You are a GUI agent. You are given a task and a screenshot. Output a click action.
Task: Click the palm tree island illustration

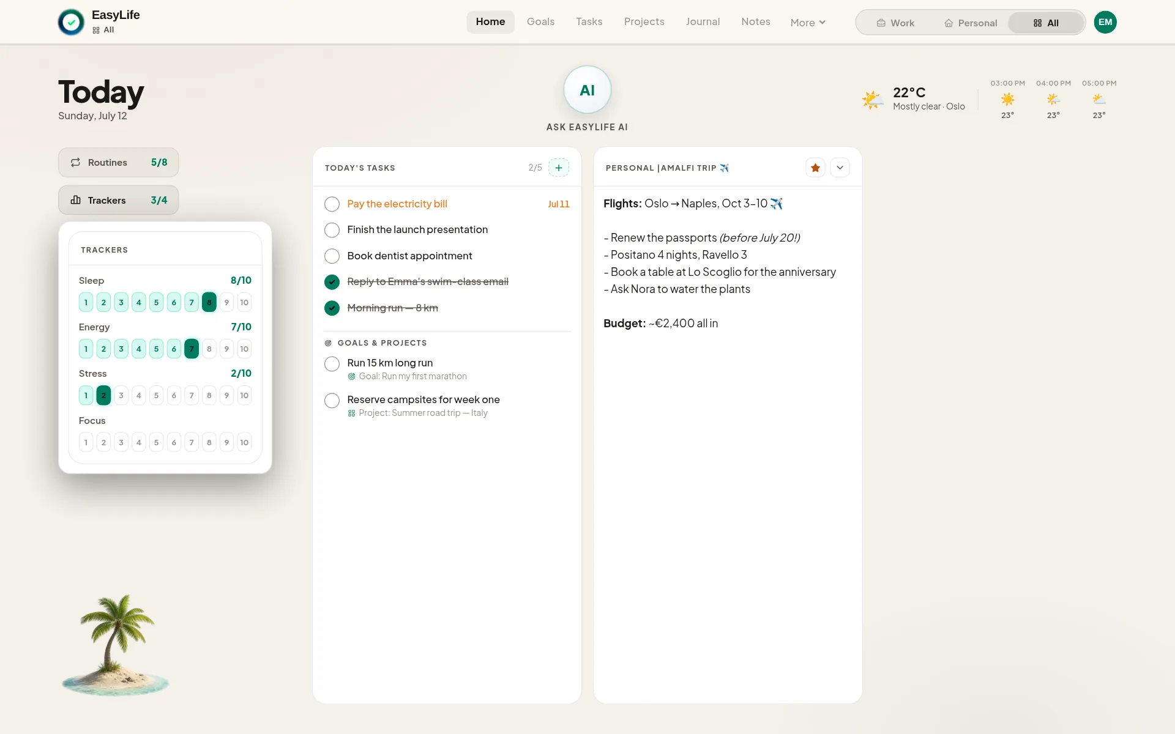coord(116,645)
